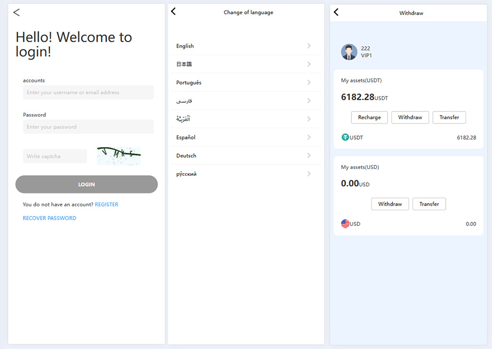The height and width of the screenshot is (349, 492).
Task: Open the English language chevron
Action: (309, 46)
